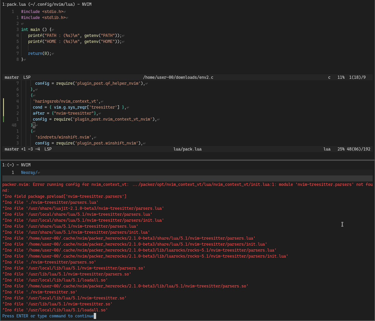Click 'haringsrob/nvim_context_vt' plugin string
This screenshot has width=375, height=321.
67,101
